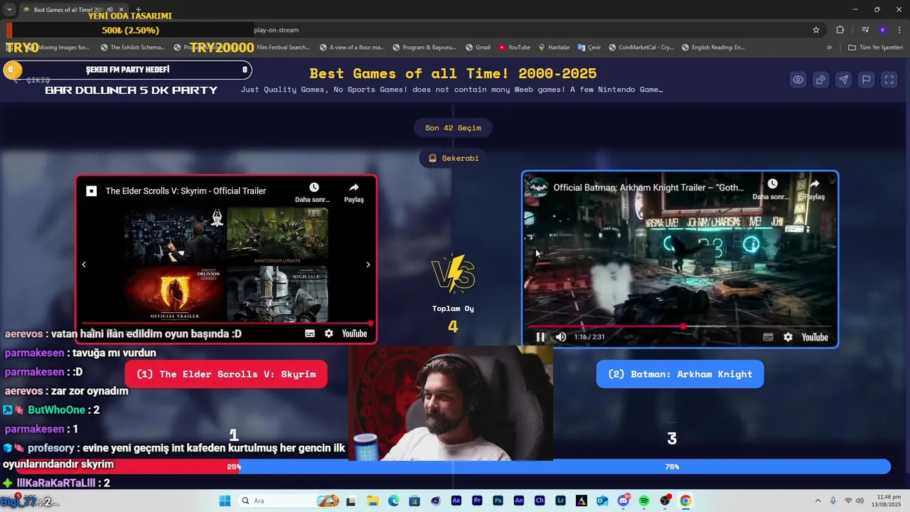This screenshot has width=910, height=512.
Task: Click the Batman video channel avatar
Action: click(x=537, y=188)
